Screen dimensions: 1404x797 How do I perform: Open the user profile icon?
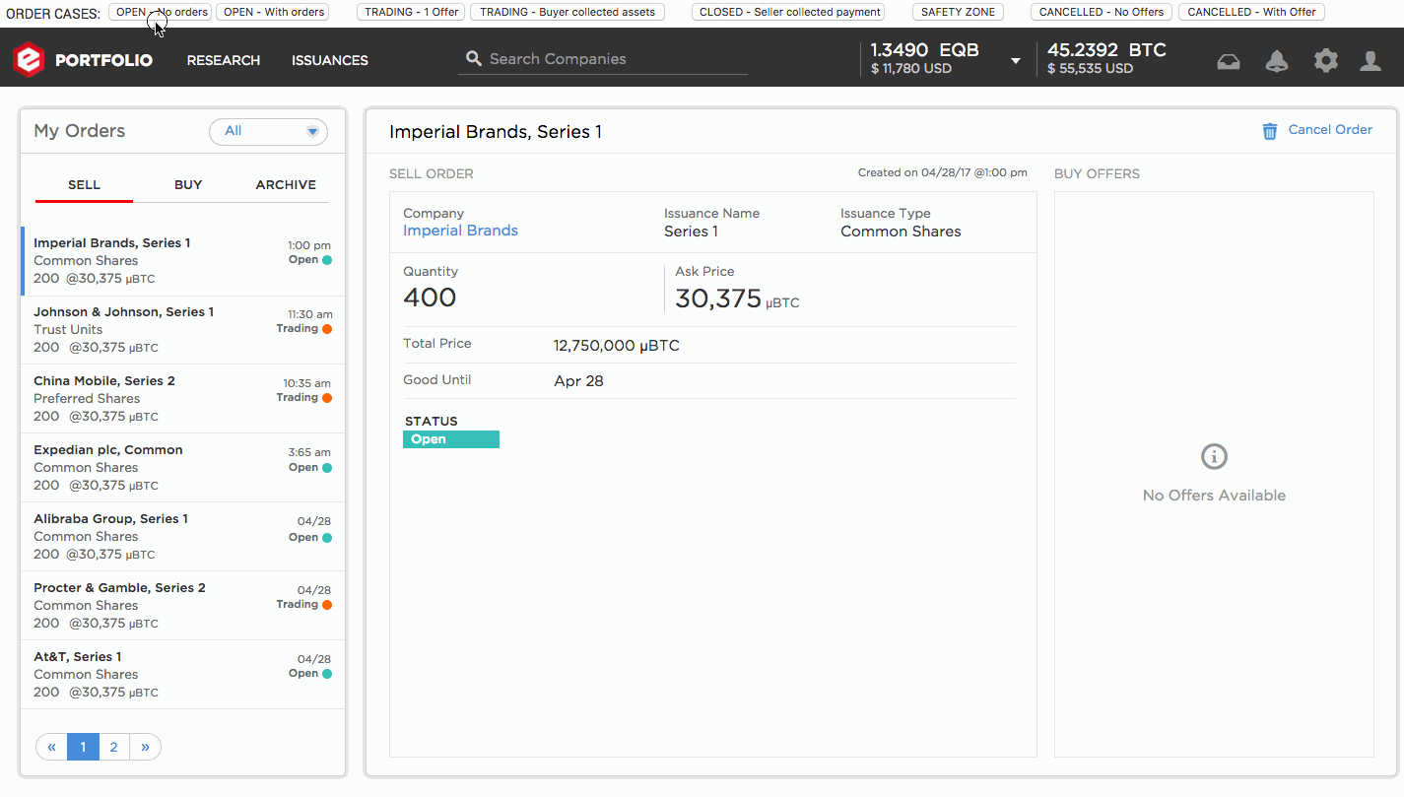tap(1371, 61)
